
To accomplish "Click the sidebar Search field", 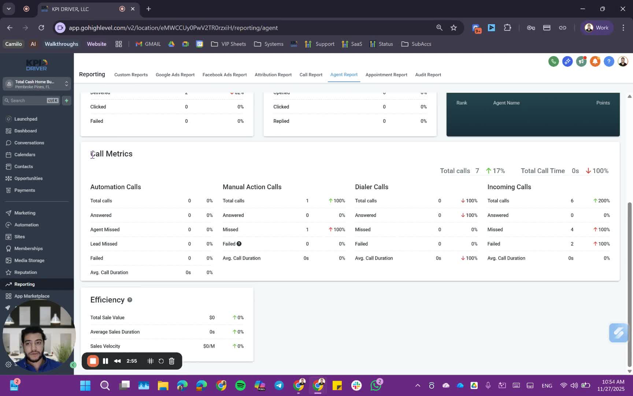I will pos(31,100).
